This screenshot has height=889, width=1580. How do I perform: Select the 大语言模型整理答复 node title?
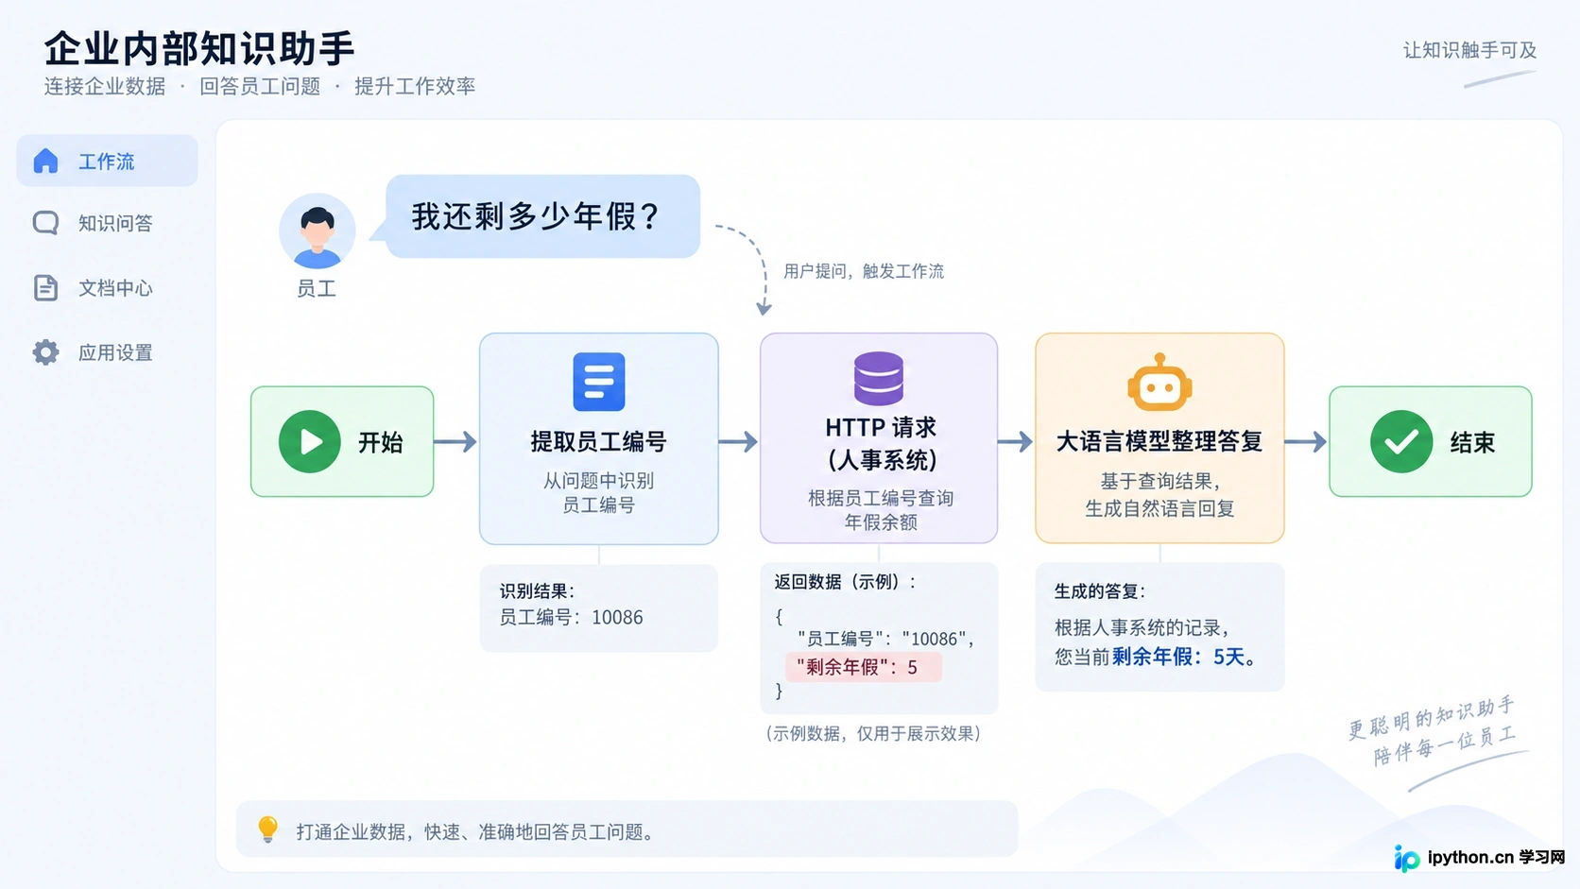coord(1159,441)
